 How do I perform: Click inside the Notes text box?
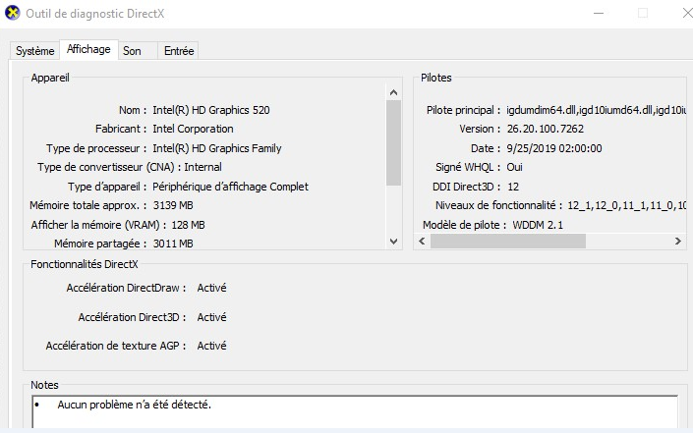tap(354, 412)
